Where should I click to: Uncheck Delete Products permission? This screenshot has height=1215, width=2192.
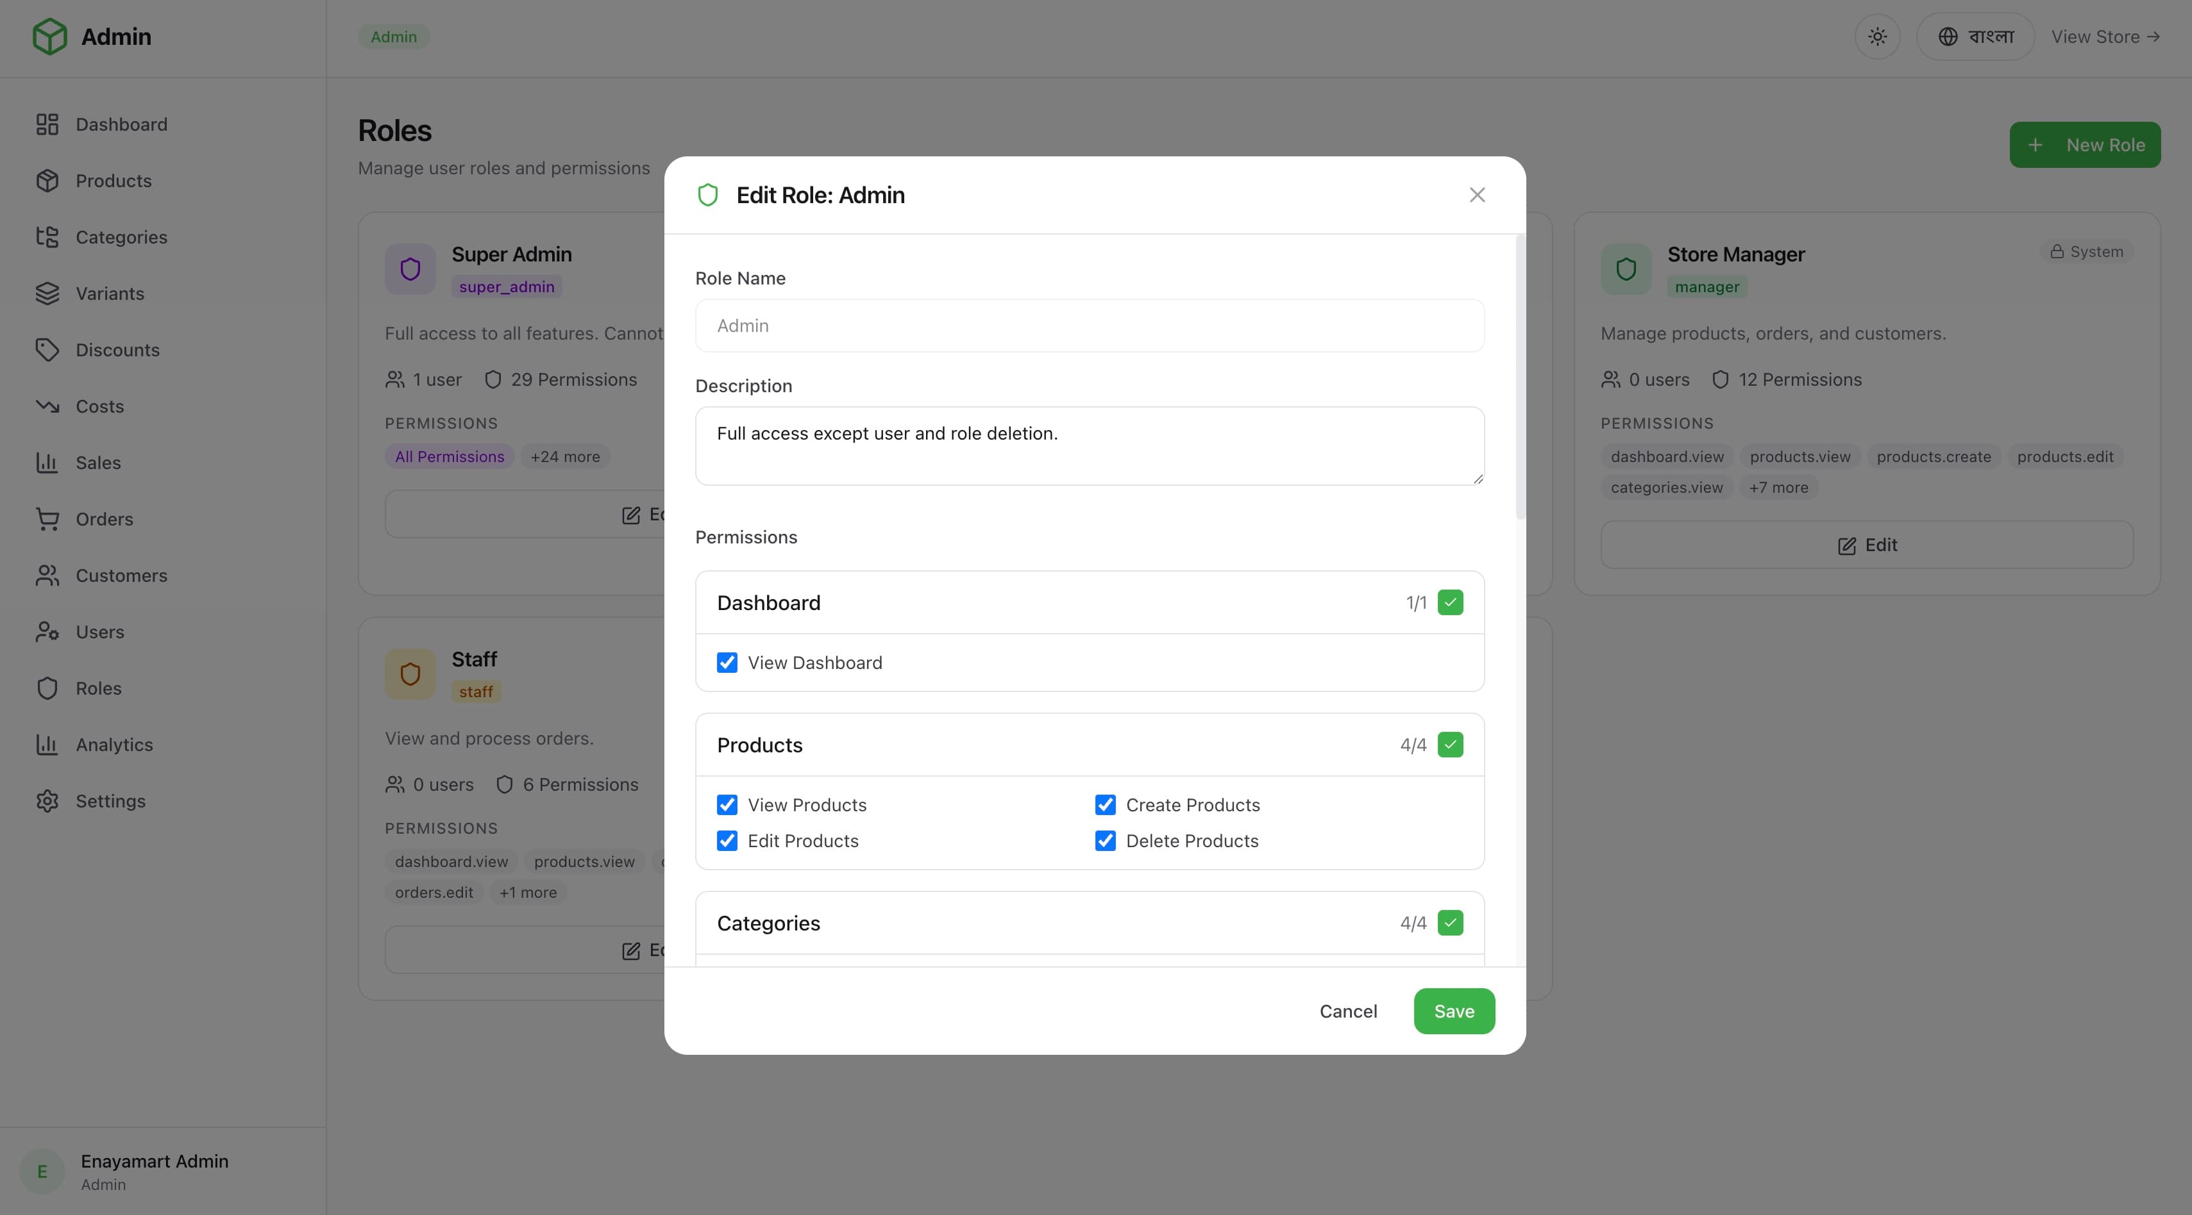pyautogui.click(x=1106, y=841)
